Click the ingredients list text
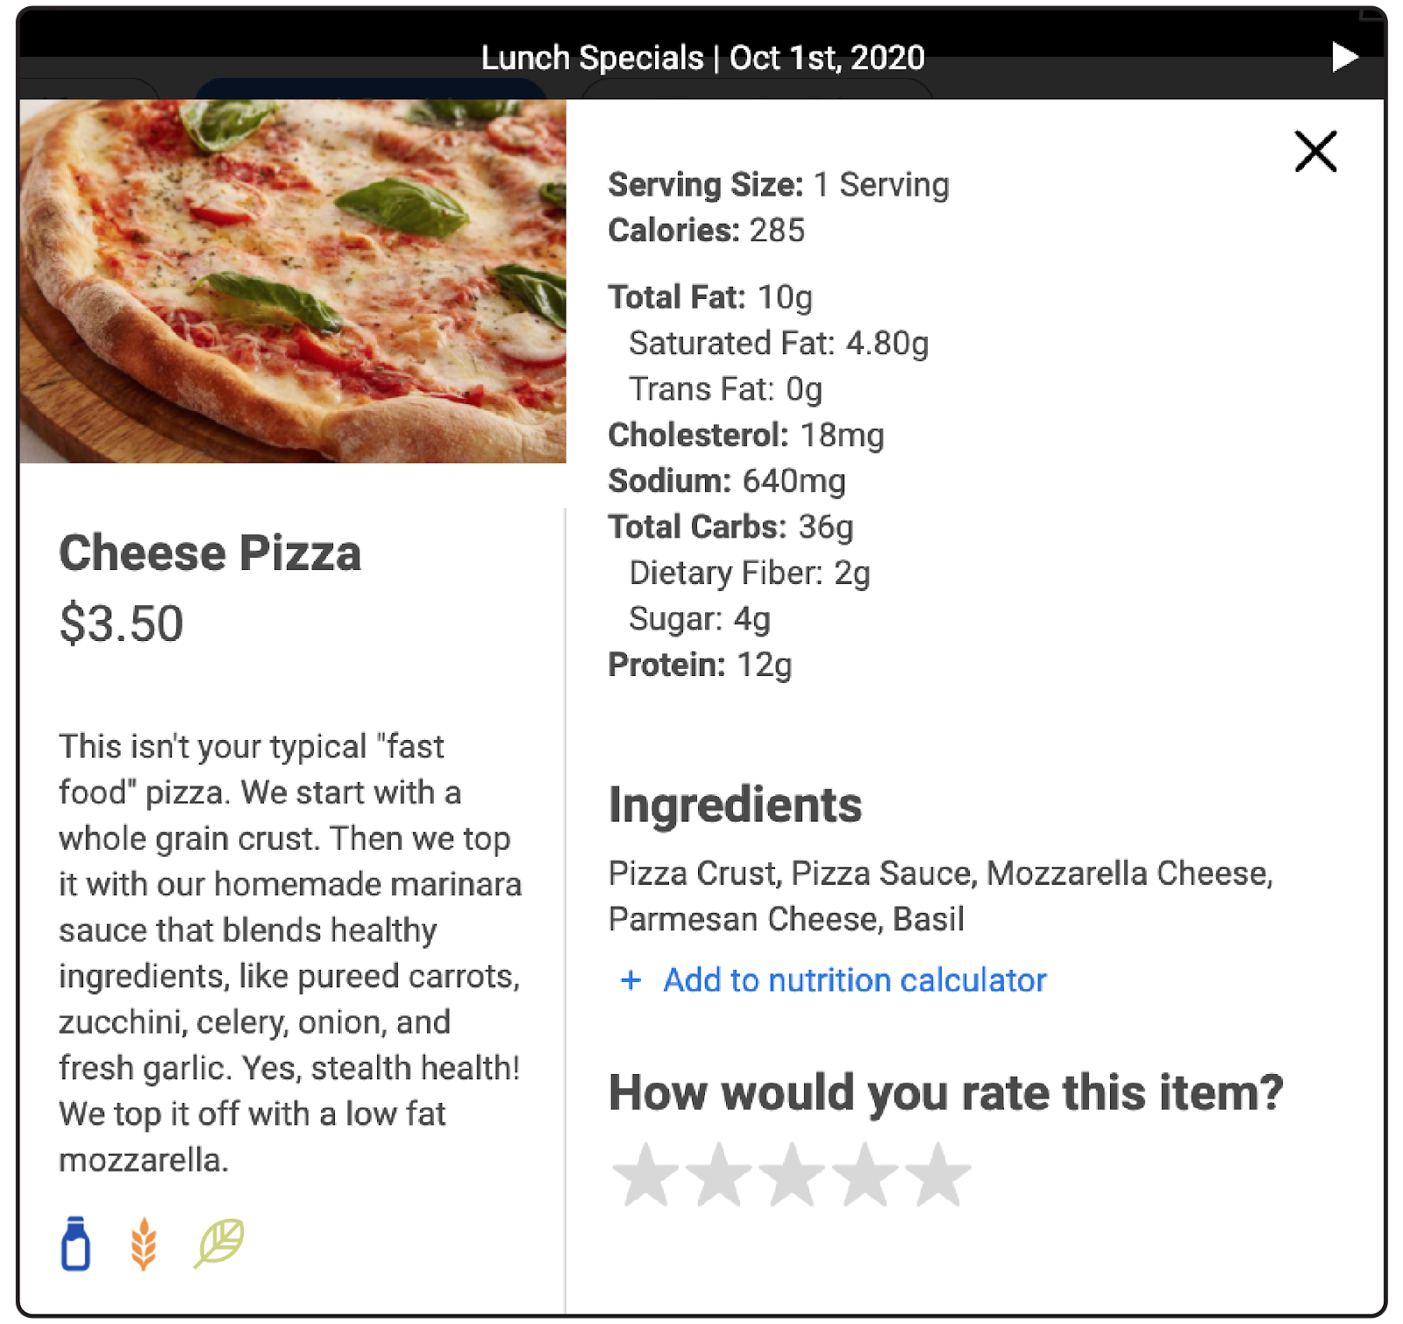Screen dimensions: 1403x1324 click(940, 896)
